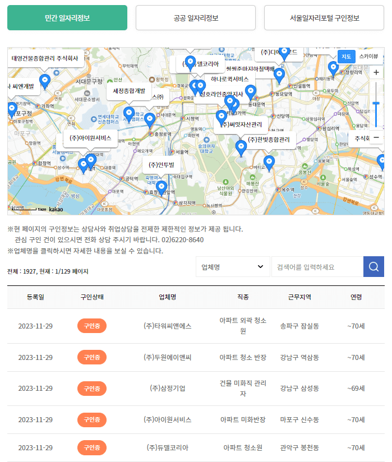Image resolution: width=392 pixels, height=462 pixels.
Task: Click the map pin on (주)듀델코리아 label
Action: tap(190, 63)
